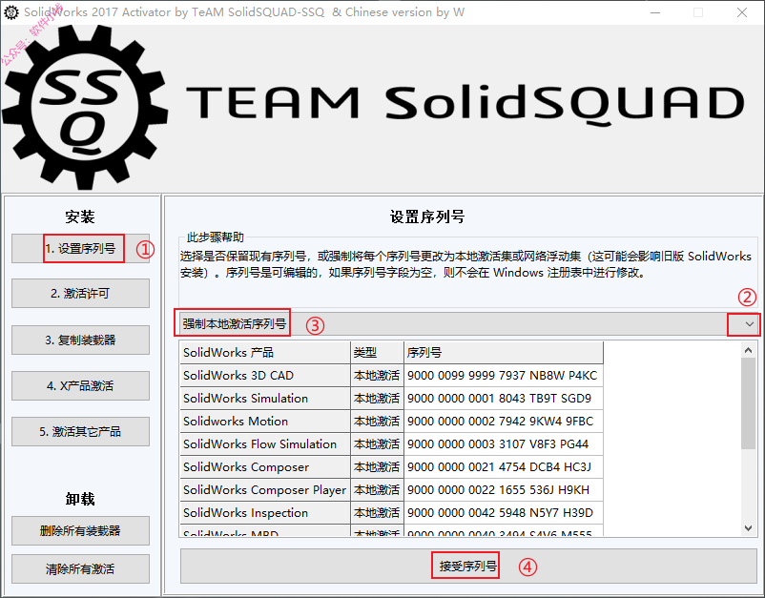This screenshot has width=765, height=598.
Task: Select the 'SolidWorks 3D CAD' row
Action: click(x=392, y=376)
